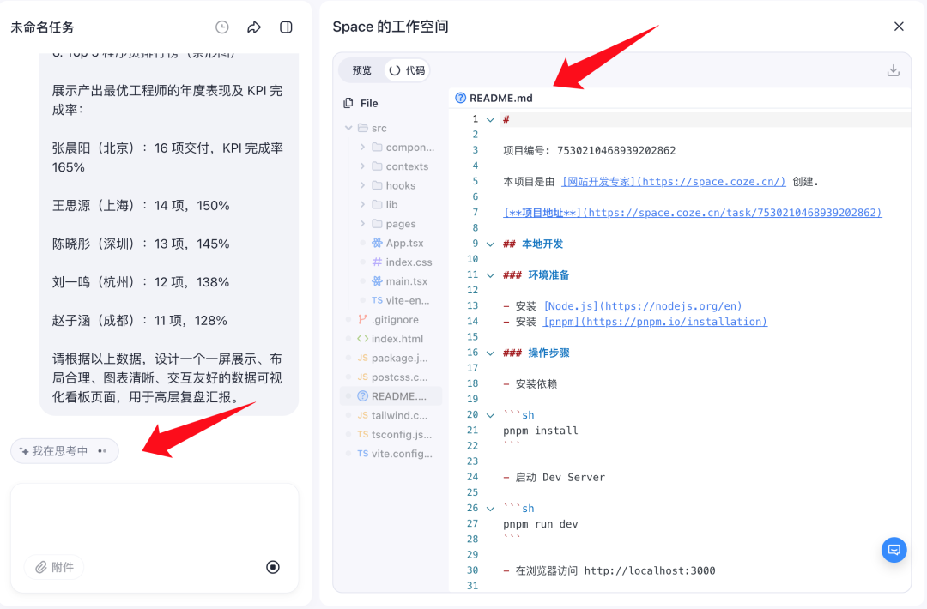Open the 项目地址 link
The width and height of the screenshot is (927, 609).
[x=693, y=213]
